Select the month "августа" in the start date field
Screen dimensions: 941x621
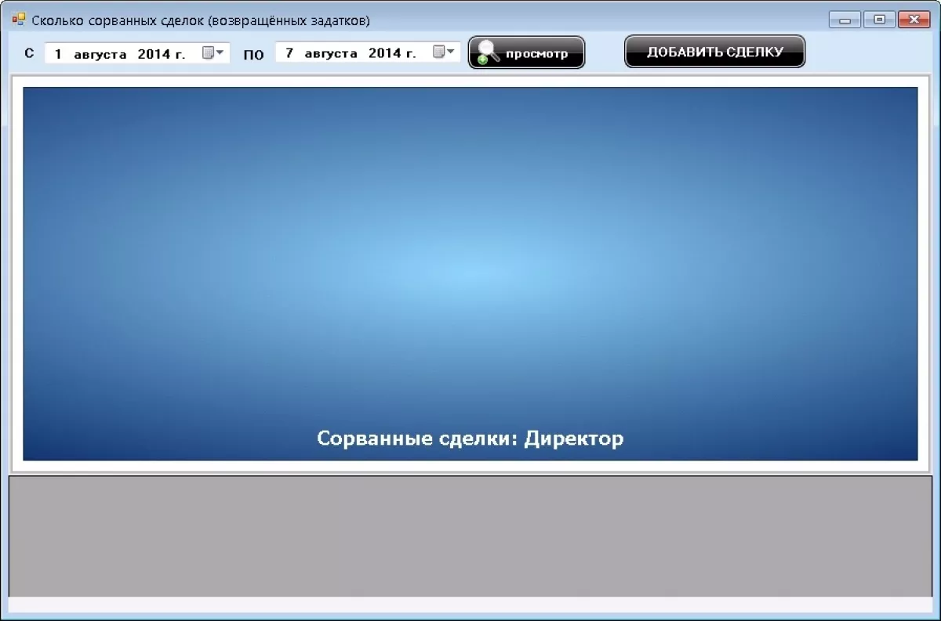(x=100, y=54)
